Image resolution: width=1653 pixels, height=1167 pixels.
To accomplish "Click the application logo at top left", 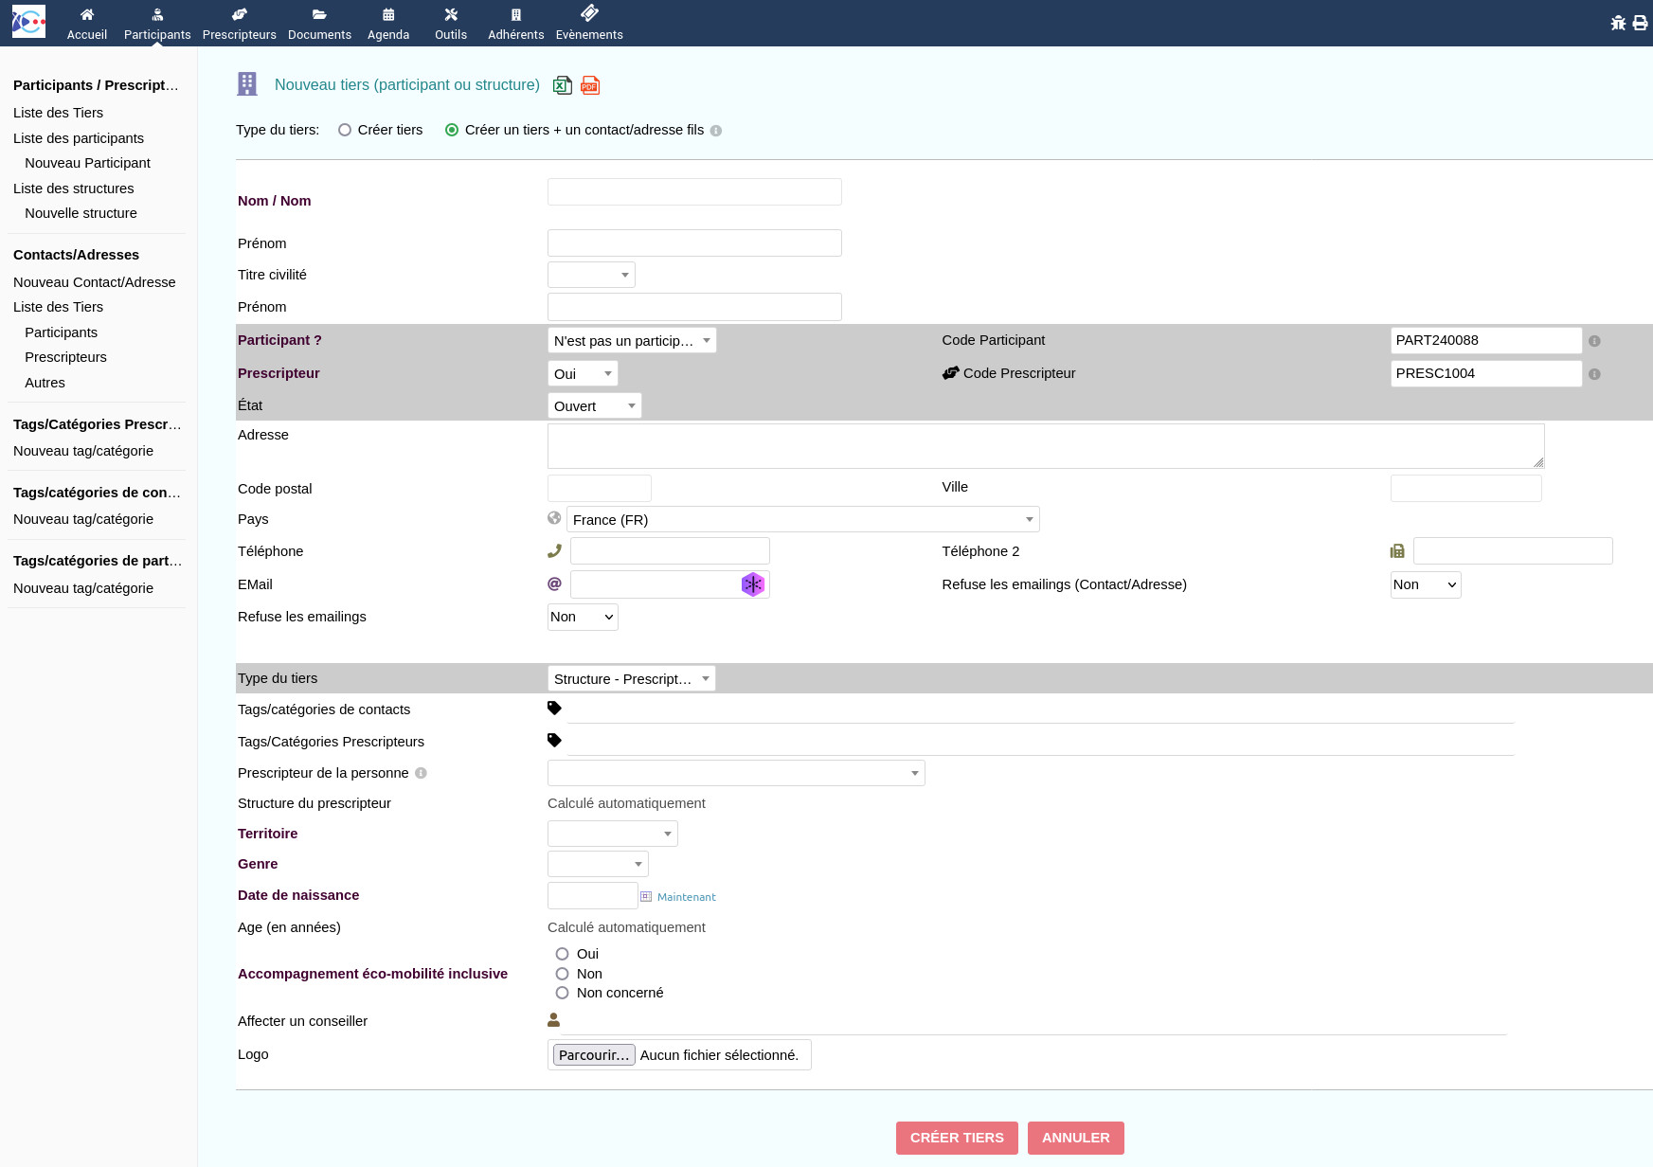I will (28, 22).
